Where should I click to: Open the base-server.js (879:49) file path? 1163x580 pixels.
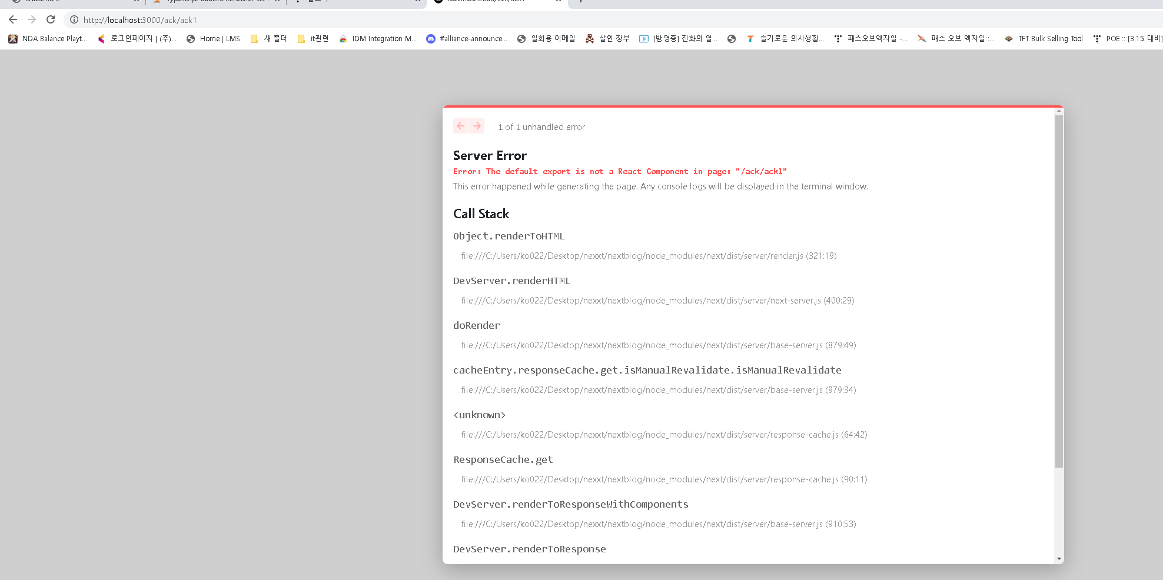[659, 345]
